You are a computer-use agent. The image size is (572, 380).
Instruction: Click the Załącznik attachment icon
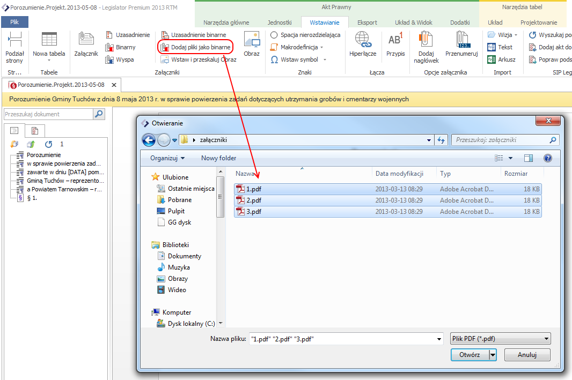(x=86, y=44)
